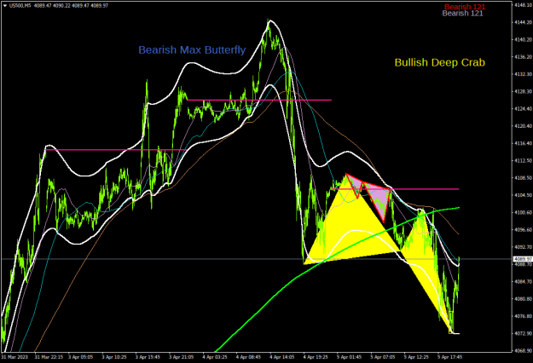The image size is (533, 363).
Task: Click the chart menu triangle beside US500,M5
Action: (5, 6)
